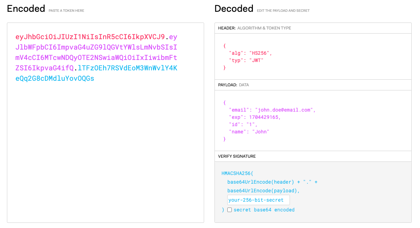Screen dimensions: 420x228
Task: Click the VERIFY SIGNATURE section label
Action: pyautogui.click(x=237, y=156)
